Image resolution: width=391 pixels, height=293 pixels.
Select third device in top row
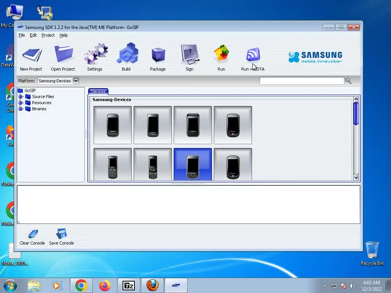tap(193, 125)
